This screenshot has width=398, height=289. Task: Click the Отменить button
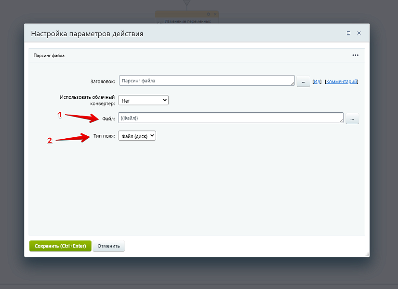pos(108,246)
